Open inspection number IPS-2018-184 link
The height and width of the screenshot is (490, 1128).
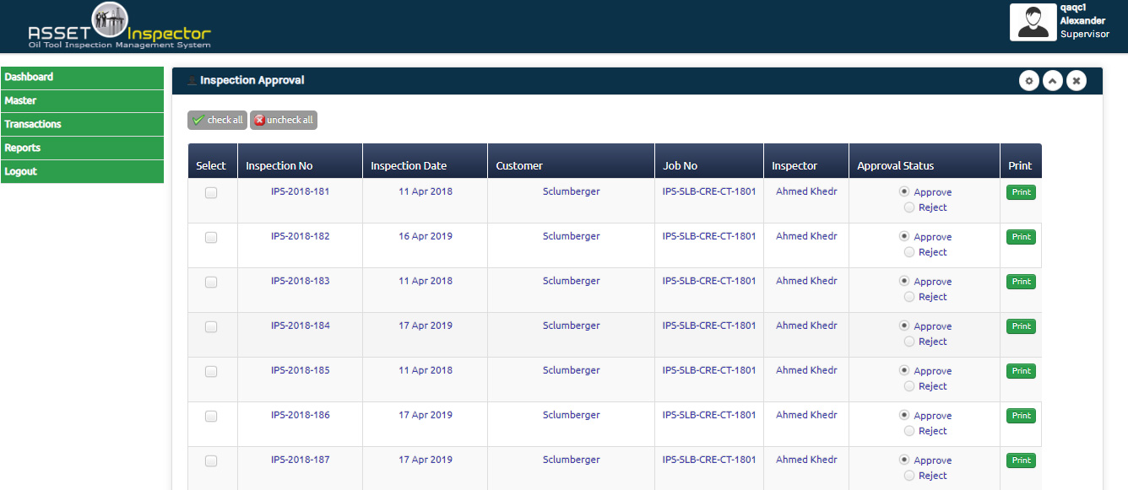pos(301,326)
